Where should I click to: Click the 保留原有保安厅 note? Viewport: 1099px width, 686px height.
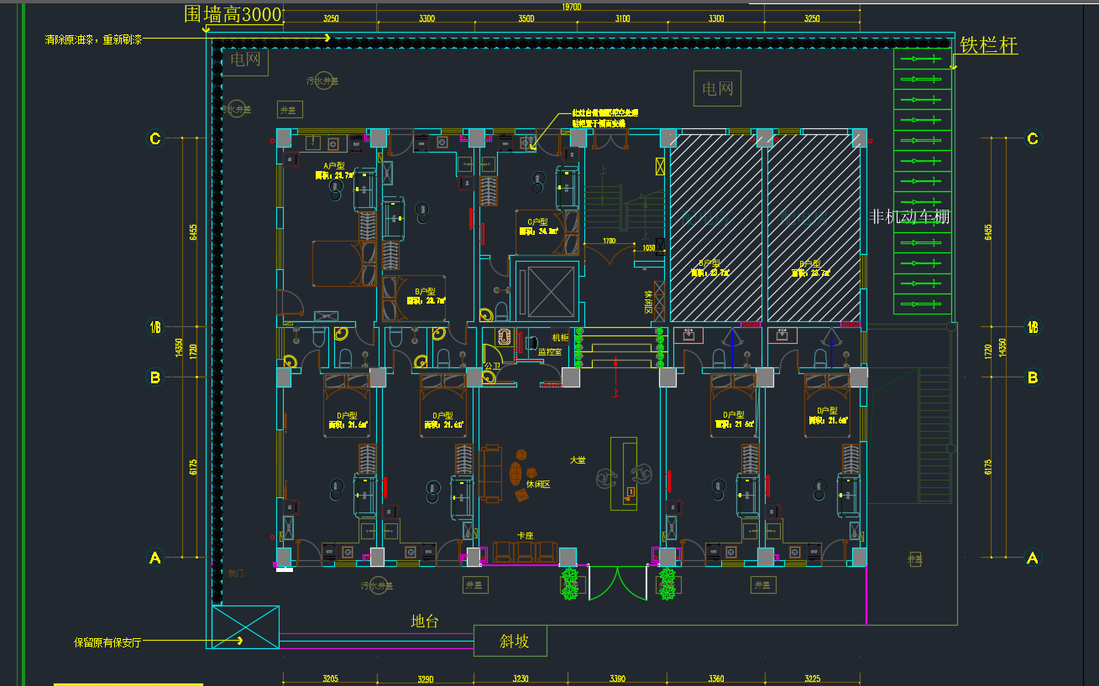point(107,642)
